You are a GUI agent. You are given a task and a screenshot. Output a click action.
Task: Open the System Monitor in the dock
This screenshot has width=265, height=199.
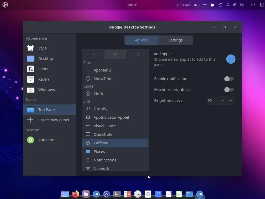coord(107,194)
